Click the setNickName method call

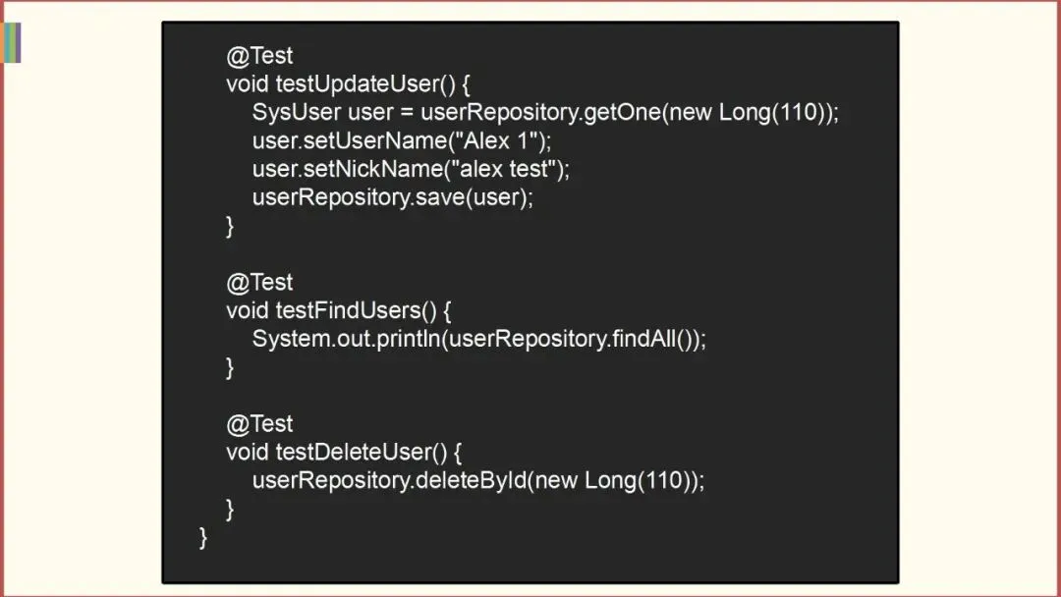[357, 169]
